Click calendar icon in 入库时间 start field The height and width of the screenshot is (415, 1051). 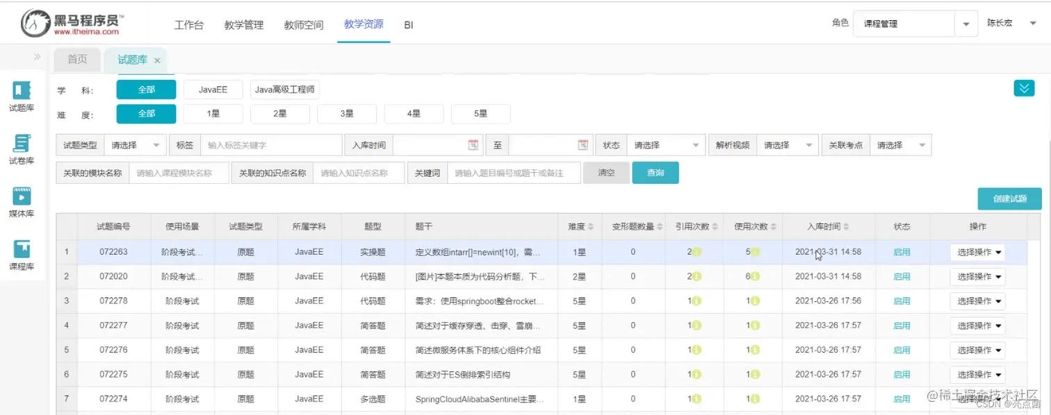click(x=473, y=145)
